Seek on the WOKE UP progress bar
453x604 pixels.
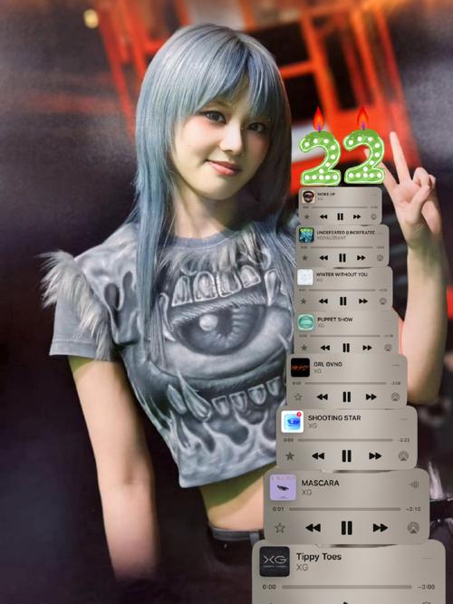[340, 207]
